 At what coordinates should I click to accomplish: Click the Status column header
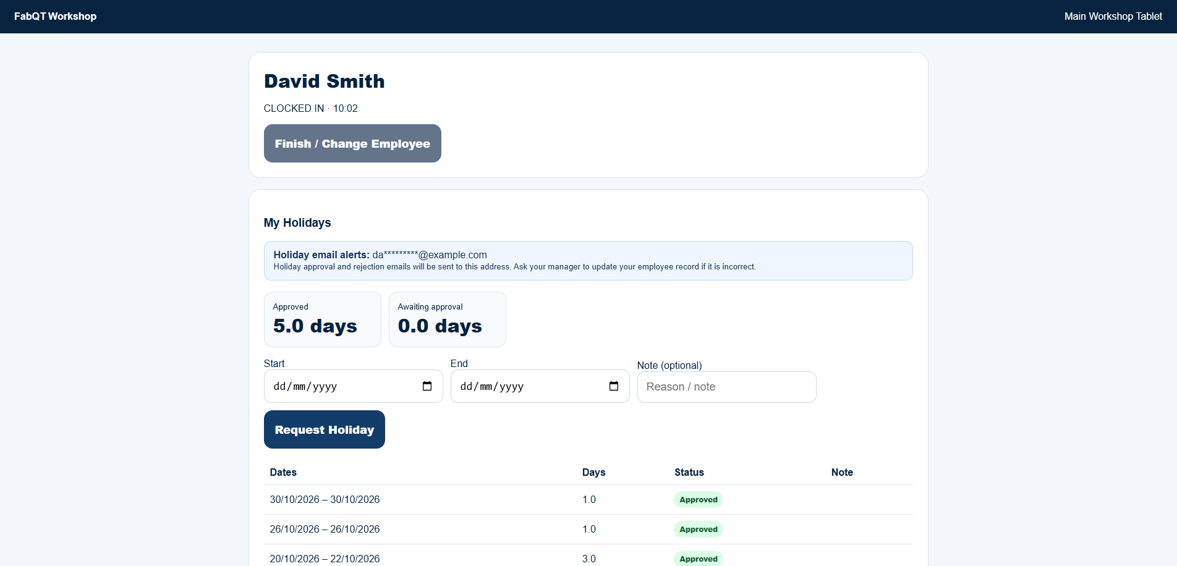click(x=689, y=472)
